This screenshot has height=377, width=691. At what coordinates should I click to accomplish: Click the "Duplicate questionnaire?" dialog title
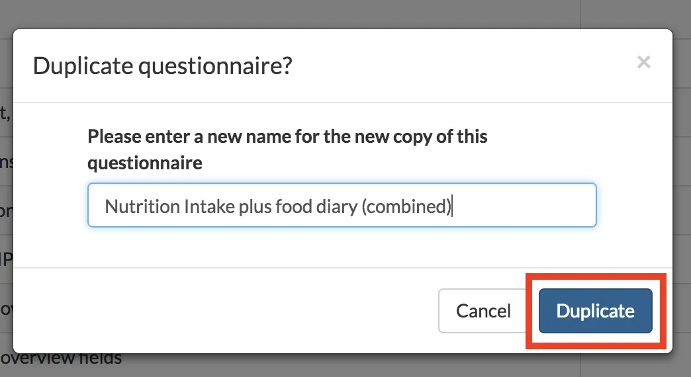(162, 66)
